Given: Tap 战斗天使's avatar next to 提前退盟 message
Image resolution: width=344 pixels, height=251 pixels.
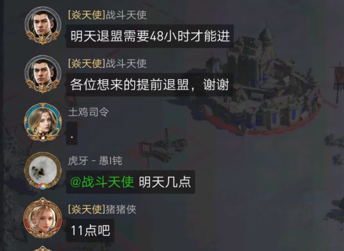Looking at the screenshot, I should click(43, 74).
